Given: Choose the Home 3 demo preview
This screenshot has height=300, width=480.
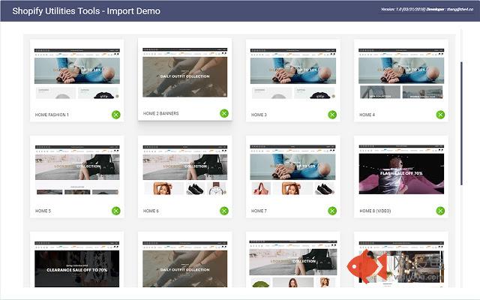Looking at the screenshot, I should pyautogui.click(x=292, y=75).
